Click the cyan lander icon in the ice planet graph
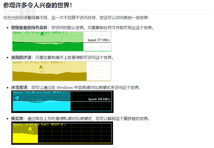 click(17, 98)
